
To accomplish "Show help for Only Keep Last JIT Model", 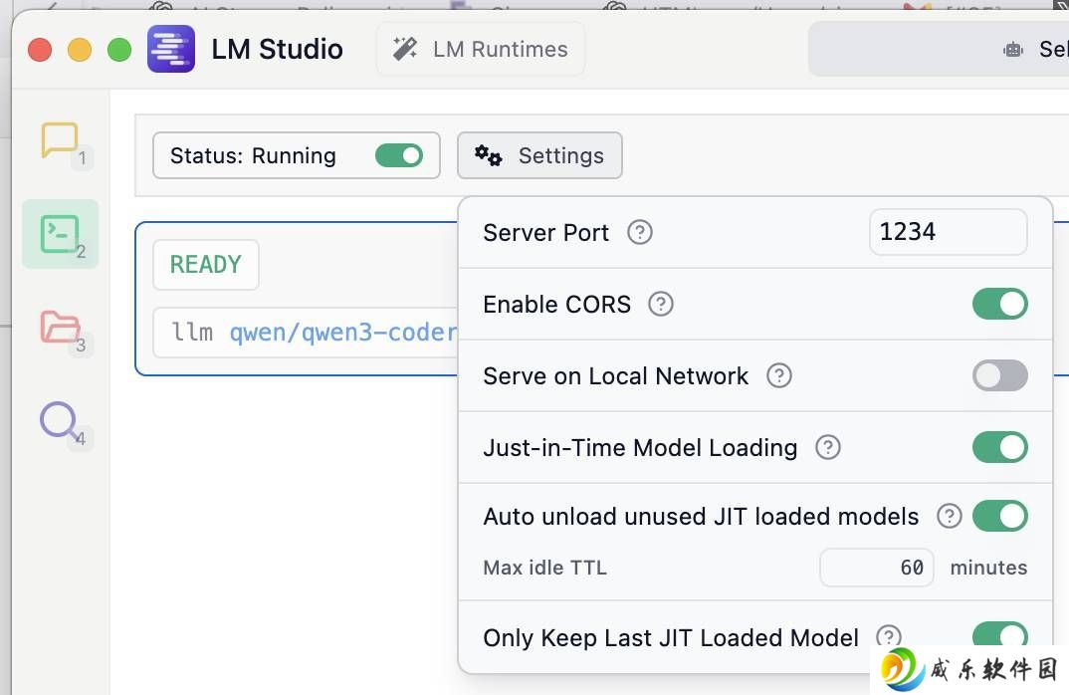I will [x=888, y=637].
